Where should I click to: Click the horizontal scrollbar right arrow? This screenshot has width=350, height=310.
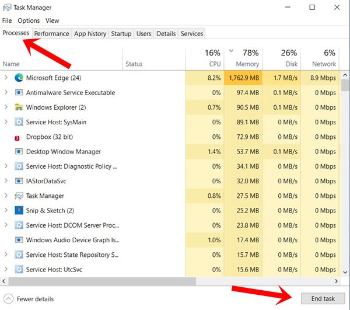[x=336, y=281]
